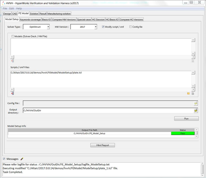Open the Compare HC Versions sub-tab
This screenshot has width=206, height=178.
tap(131, 20)
